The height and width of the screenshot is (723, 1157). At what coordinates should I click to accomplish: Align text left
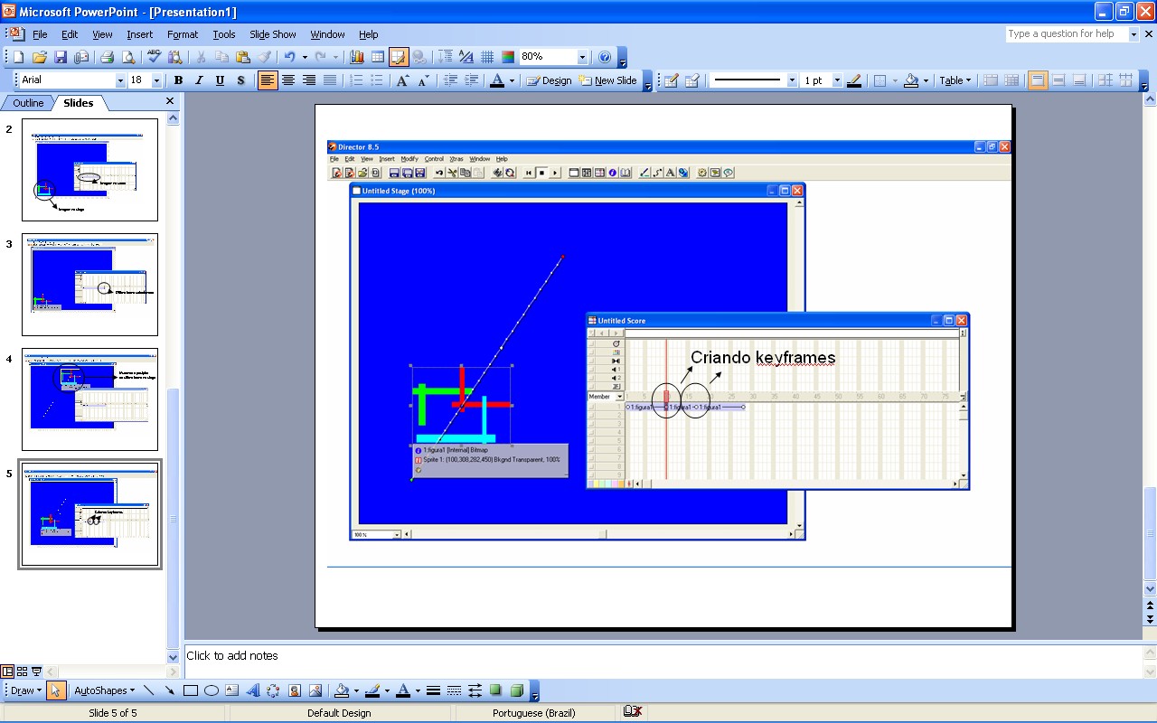[x=268, y=80]
